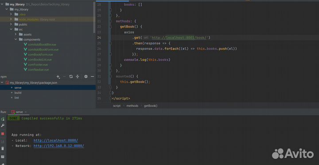Click the script breadcrumb
319x165 pixels.
117,106
